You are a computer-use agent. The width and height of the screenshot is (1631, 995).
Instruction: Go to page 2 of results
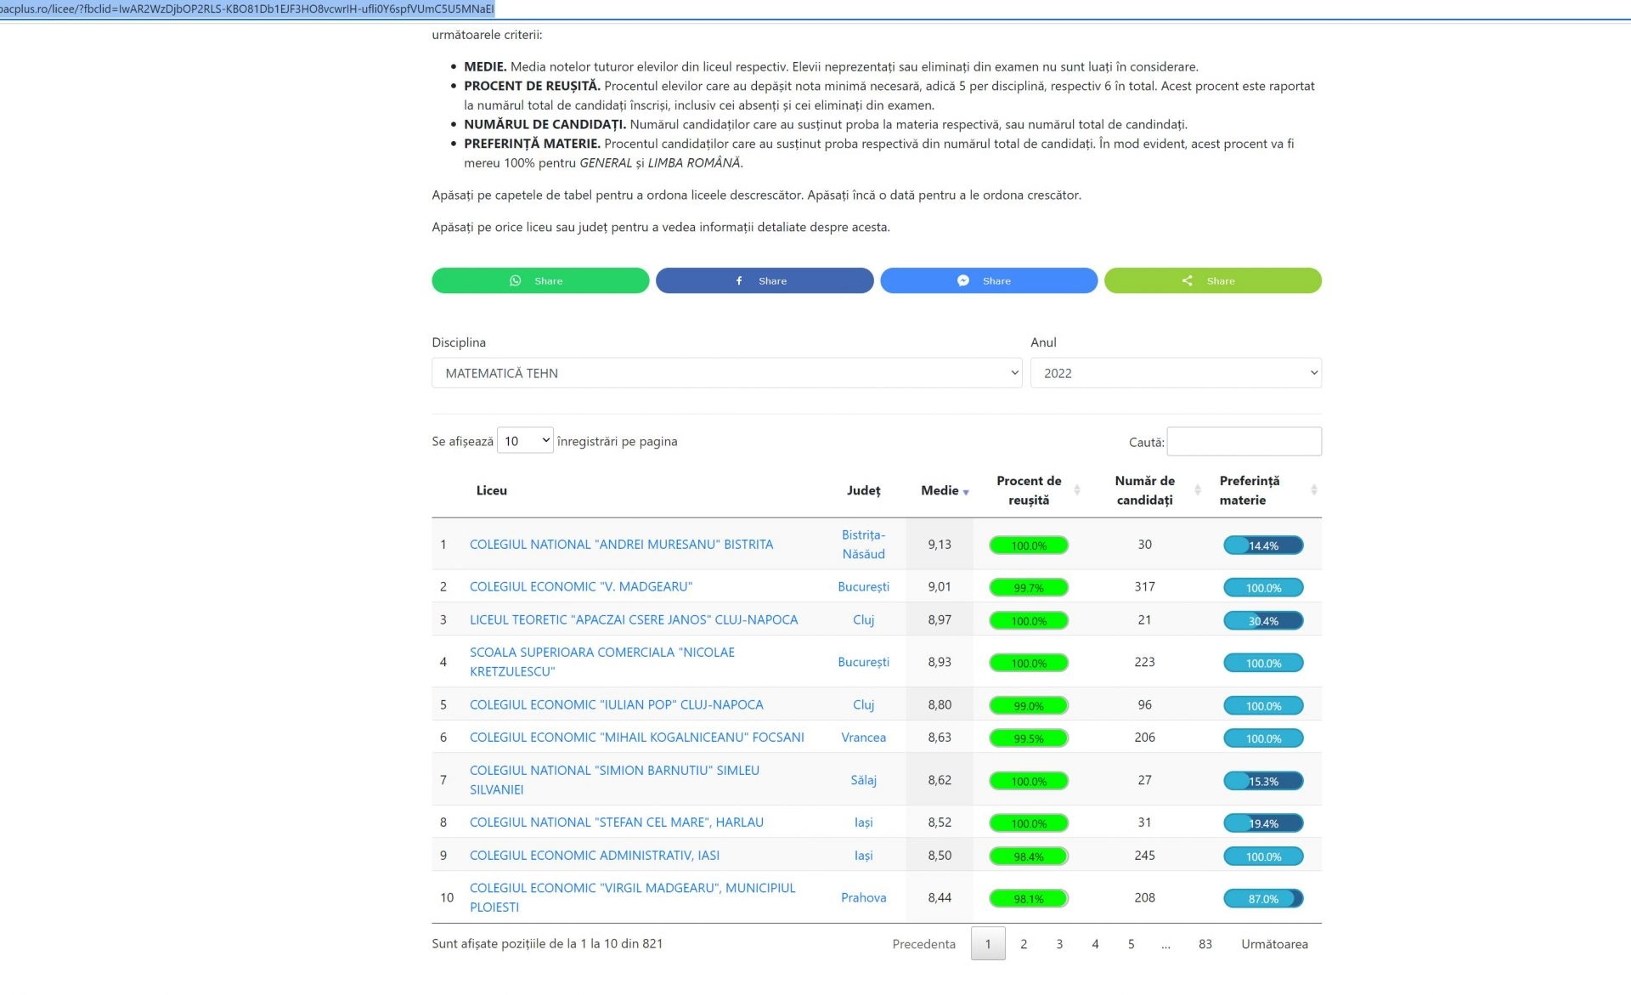[x=1024, y=944]
